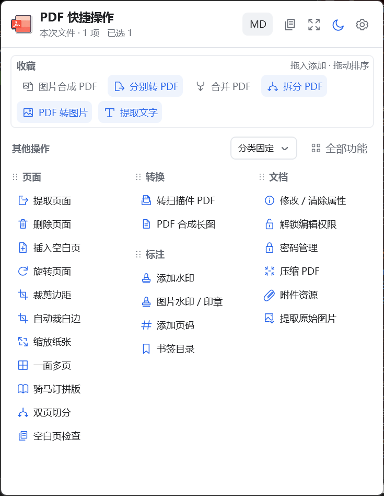This screenshot has width=384, height=496.
Task: Click the 空白页检查 icon
Action: click(23, 436)
